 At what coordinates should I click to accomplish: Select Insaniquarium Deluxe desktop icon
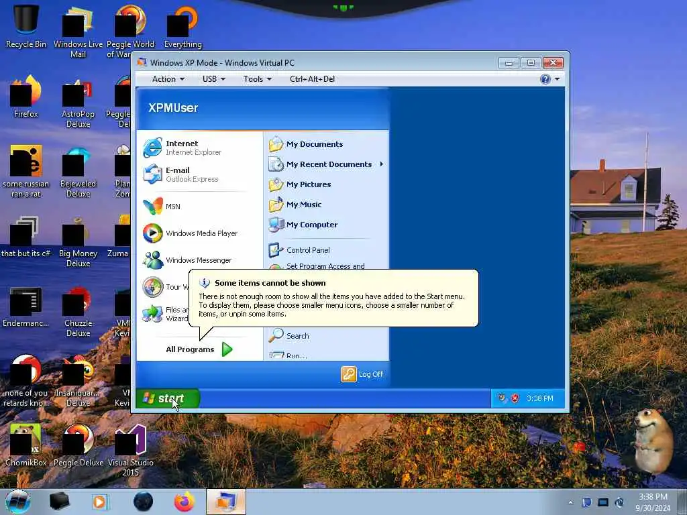coord(78,381)
